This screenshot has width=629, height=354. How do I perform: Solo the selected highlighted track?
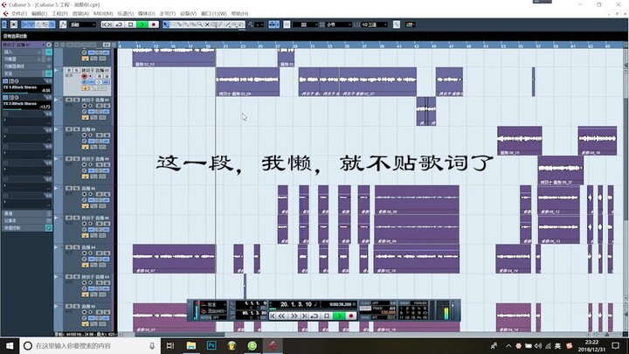coord(75,70)
